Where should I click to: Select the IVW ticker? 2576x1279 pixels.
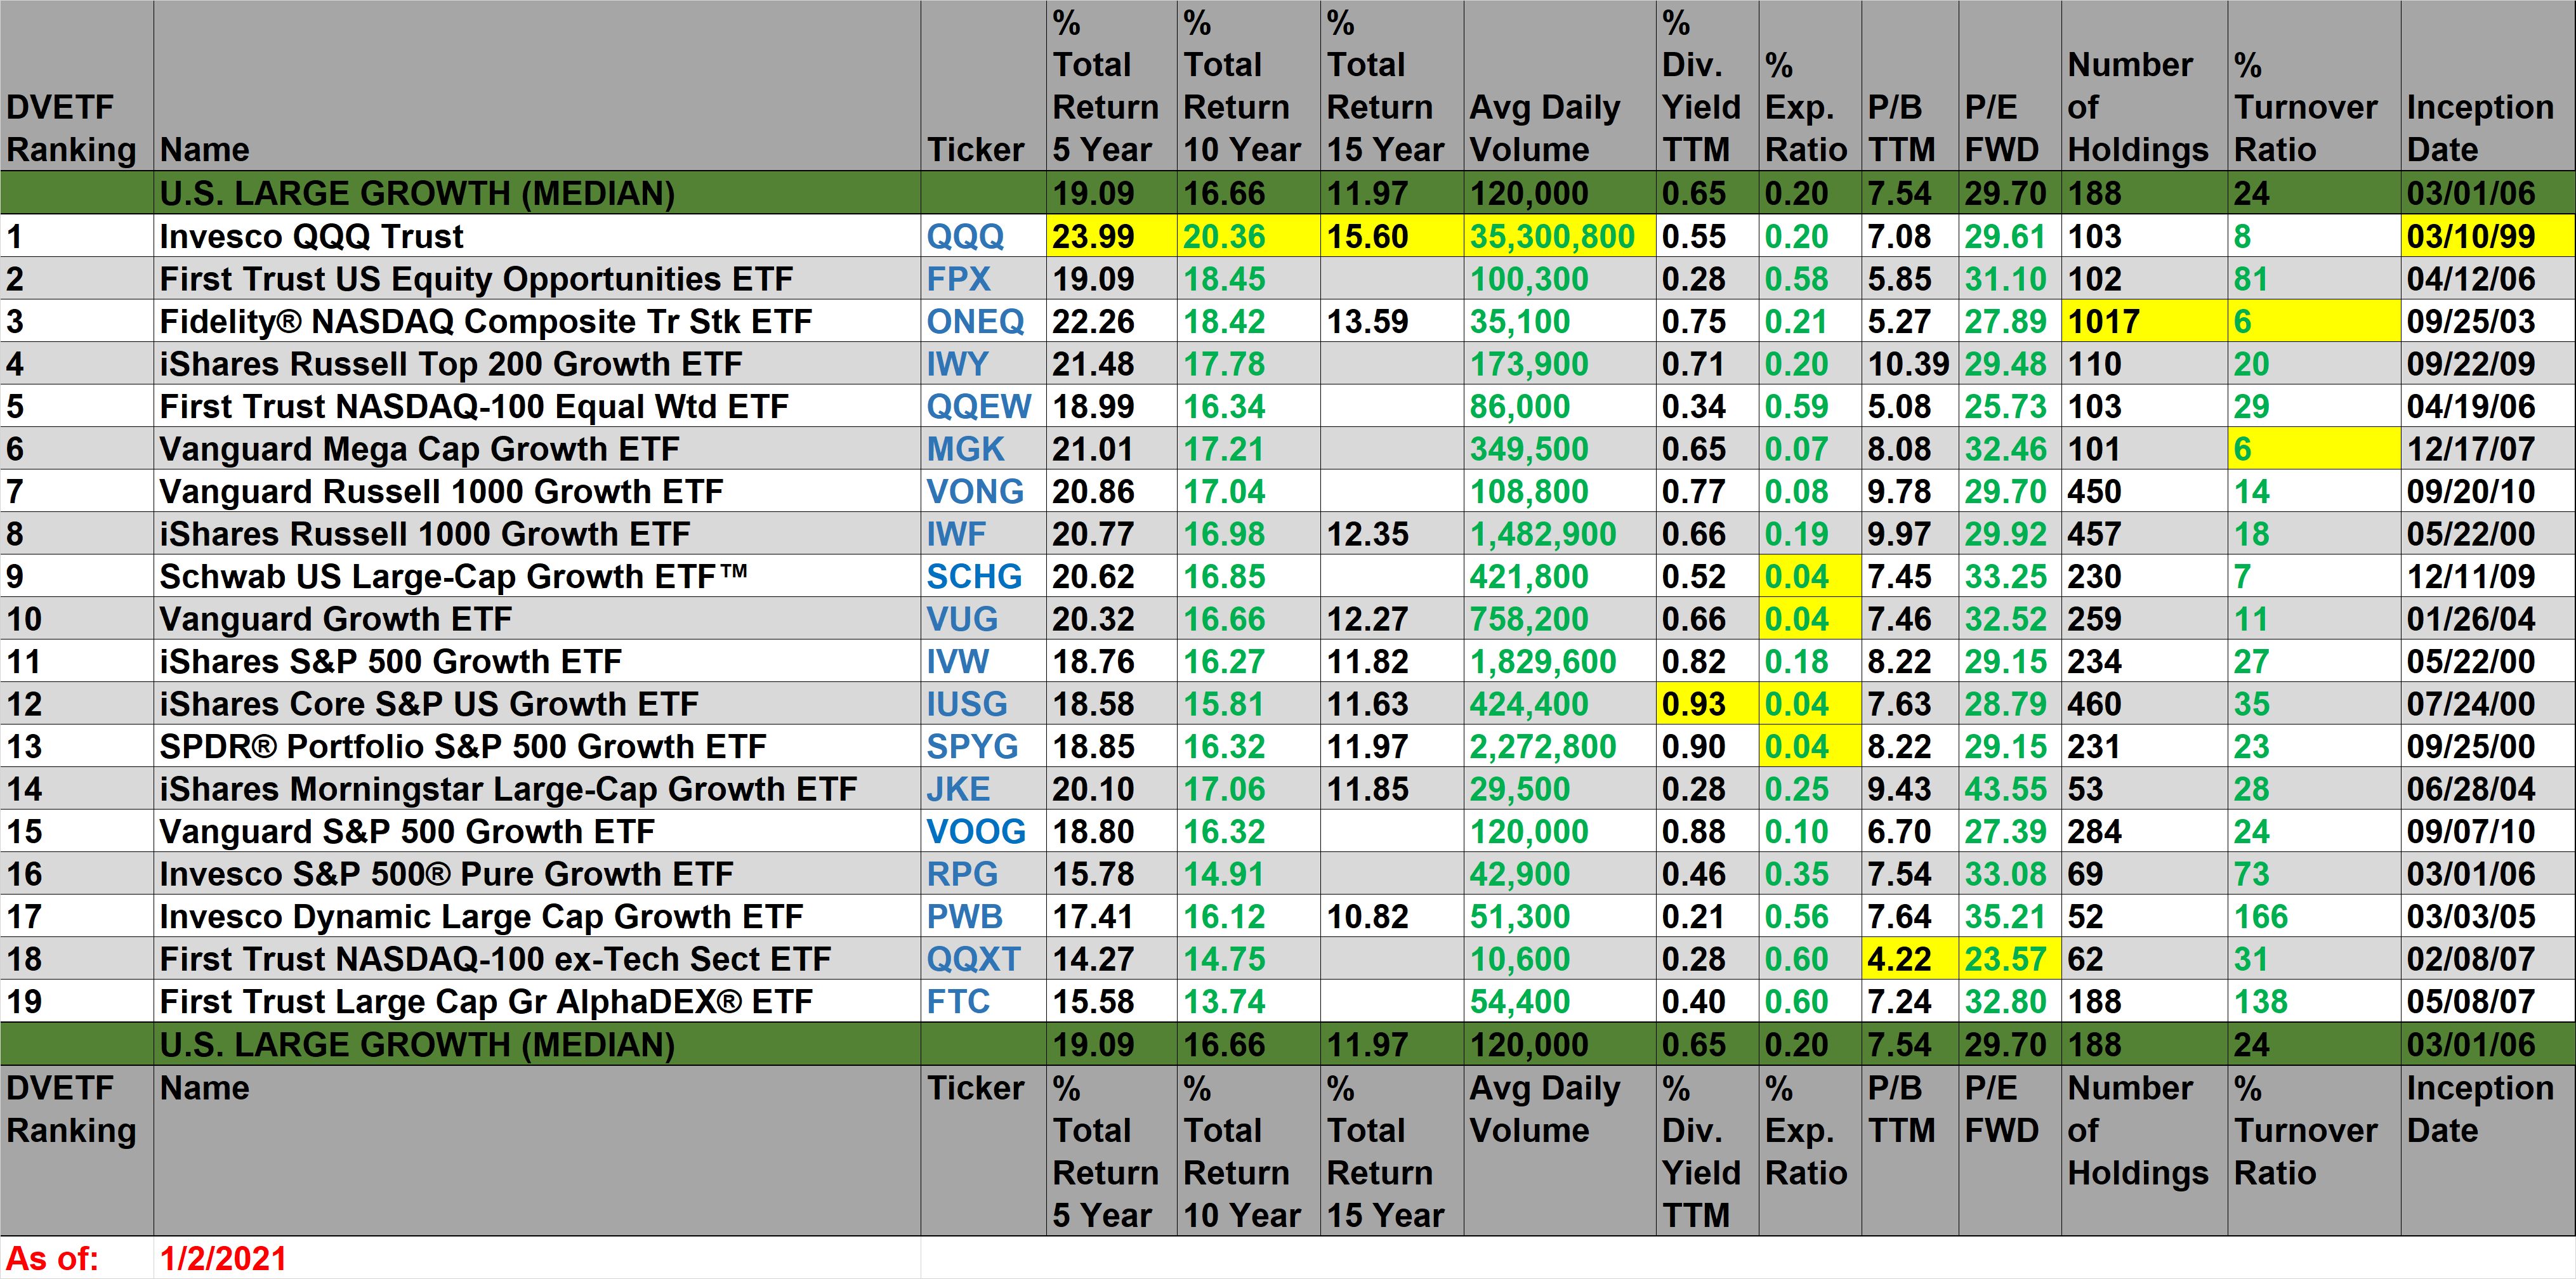(957, 662)
